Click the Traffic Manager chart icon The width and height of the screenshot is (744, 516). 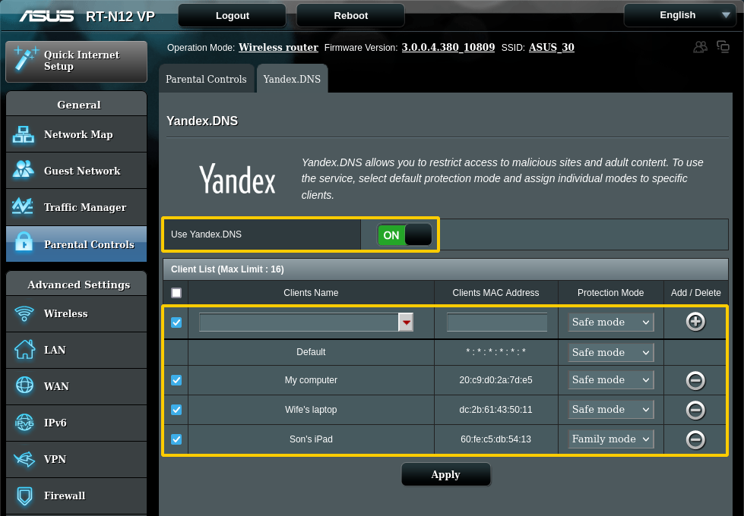pyautogui.click(x=24, y=207)
